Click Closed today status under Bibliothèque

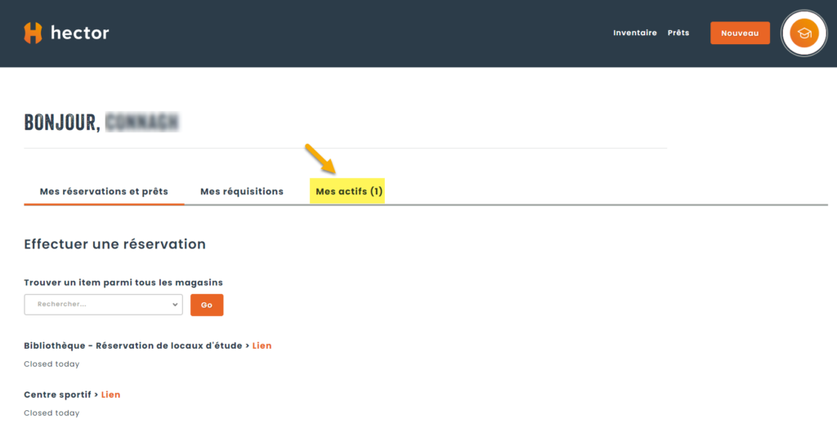51,364
